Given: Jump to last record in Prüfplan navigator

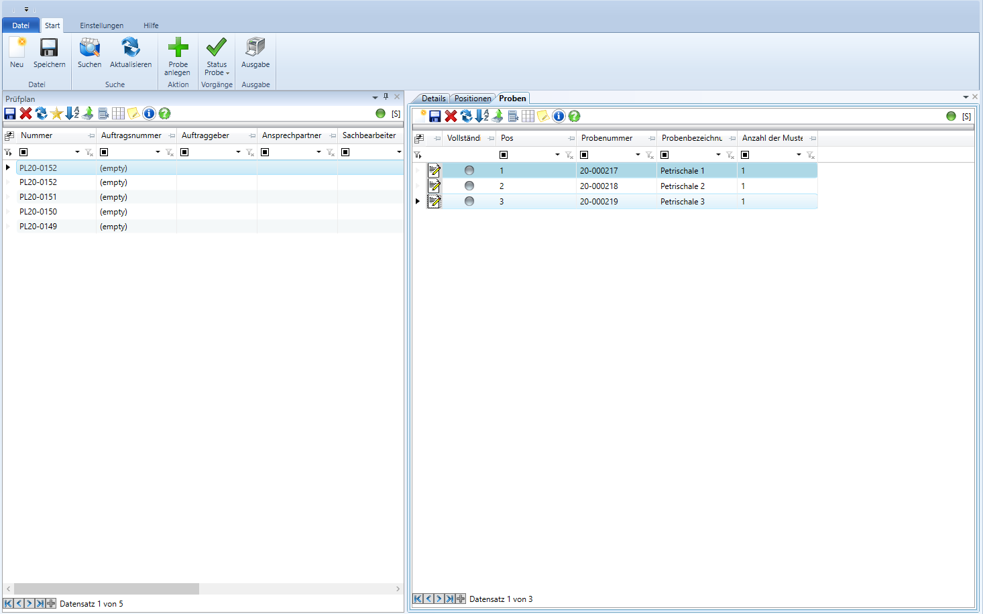Looking at the screenshot, I should pos(40,603).
